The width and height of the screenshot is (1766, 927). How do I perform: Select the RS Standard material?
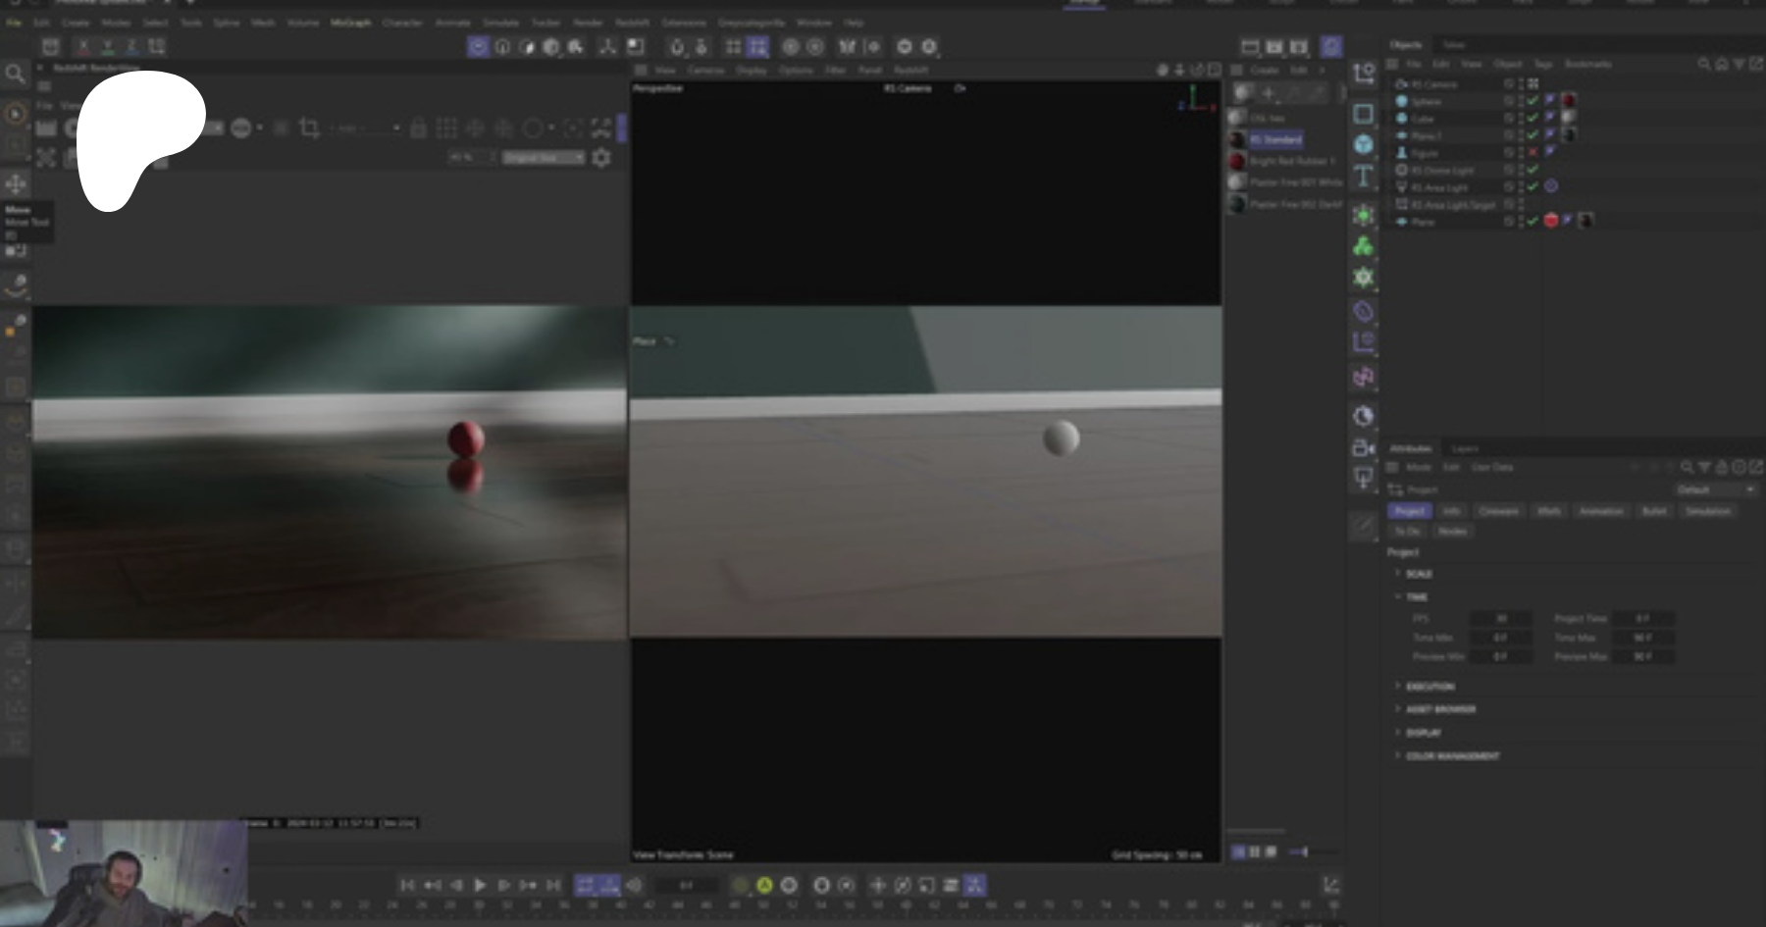point(1275,139)
